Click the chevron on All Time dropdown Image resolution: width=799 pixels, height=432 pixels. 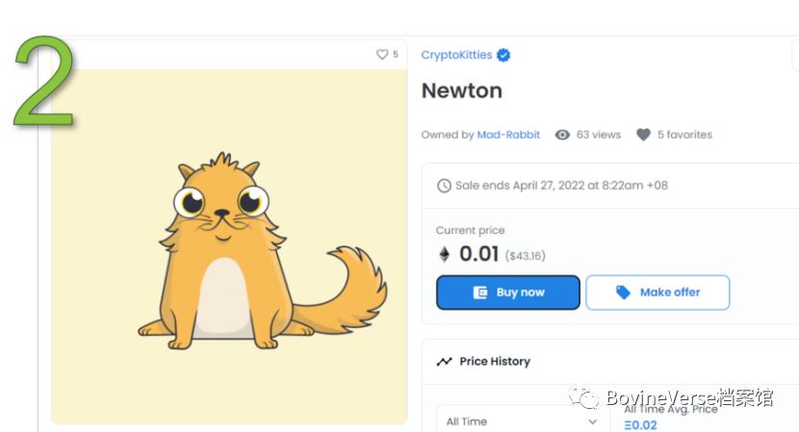[592, 421]
